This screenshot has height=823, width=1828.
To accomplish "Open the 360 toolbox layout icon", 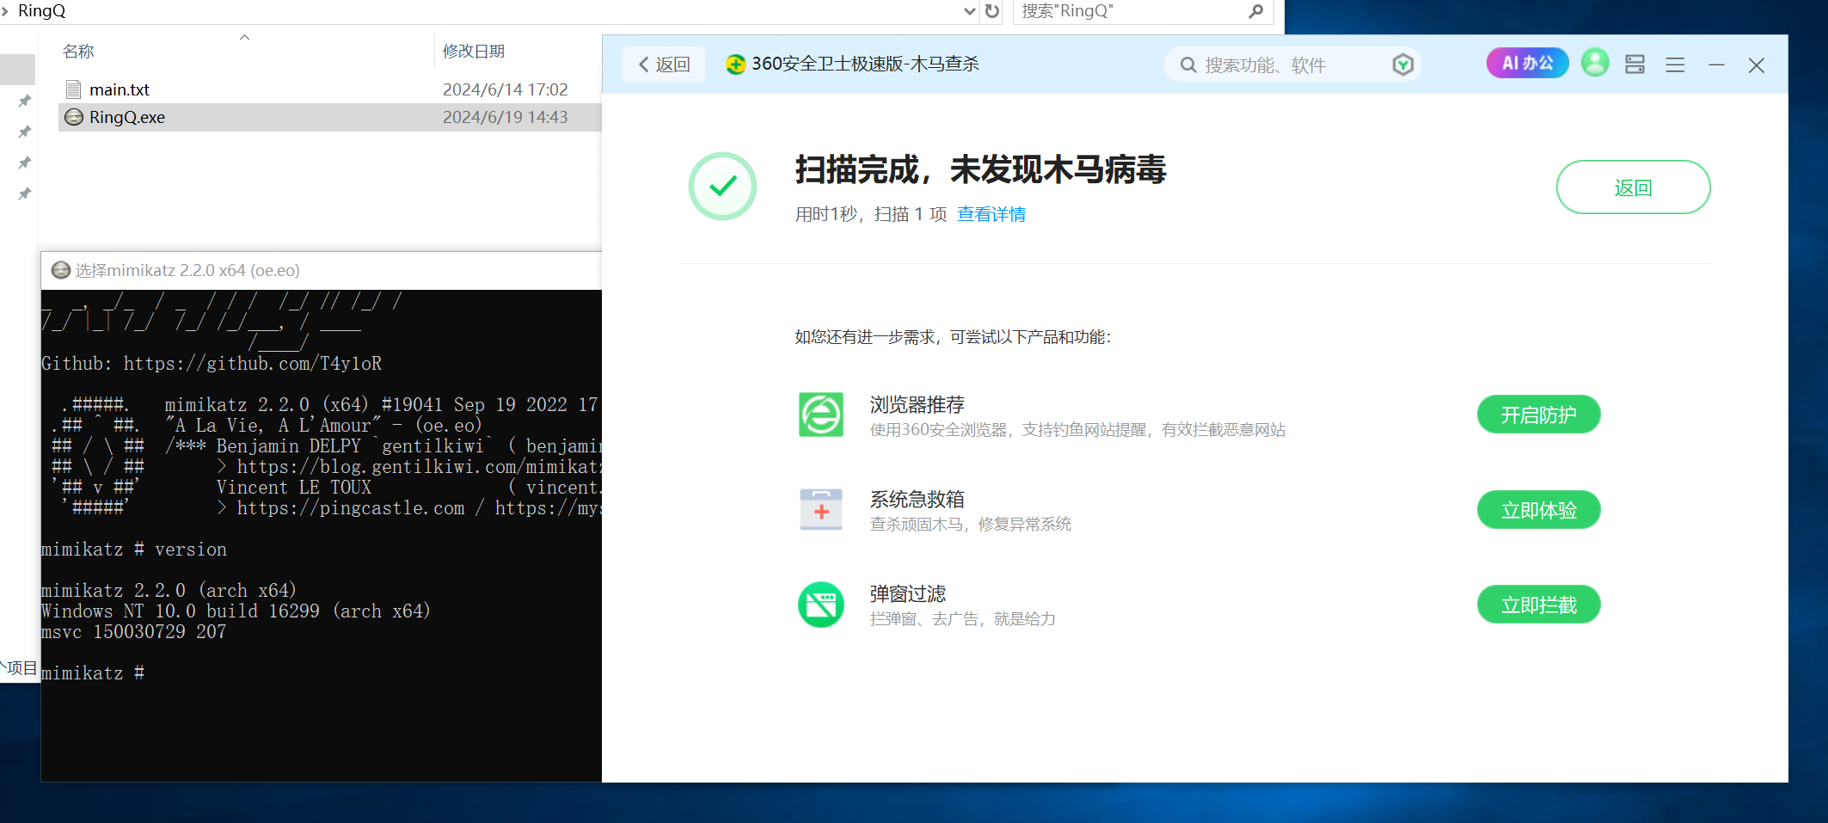I will coord(1635,64).
